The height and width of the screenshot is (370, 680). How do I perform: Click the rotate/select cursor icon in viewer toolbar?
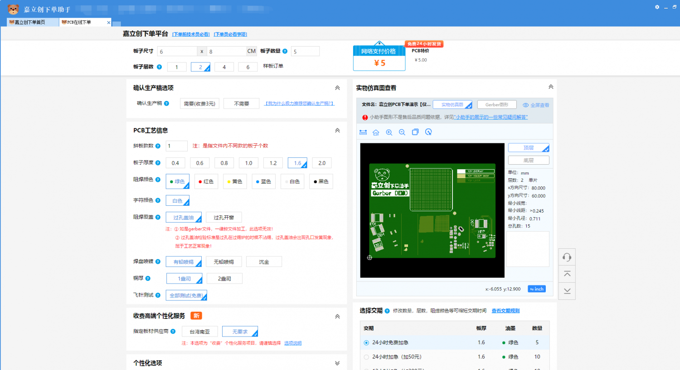tap(428, 132)
